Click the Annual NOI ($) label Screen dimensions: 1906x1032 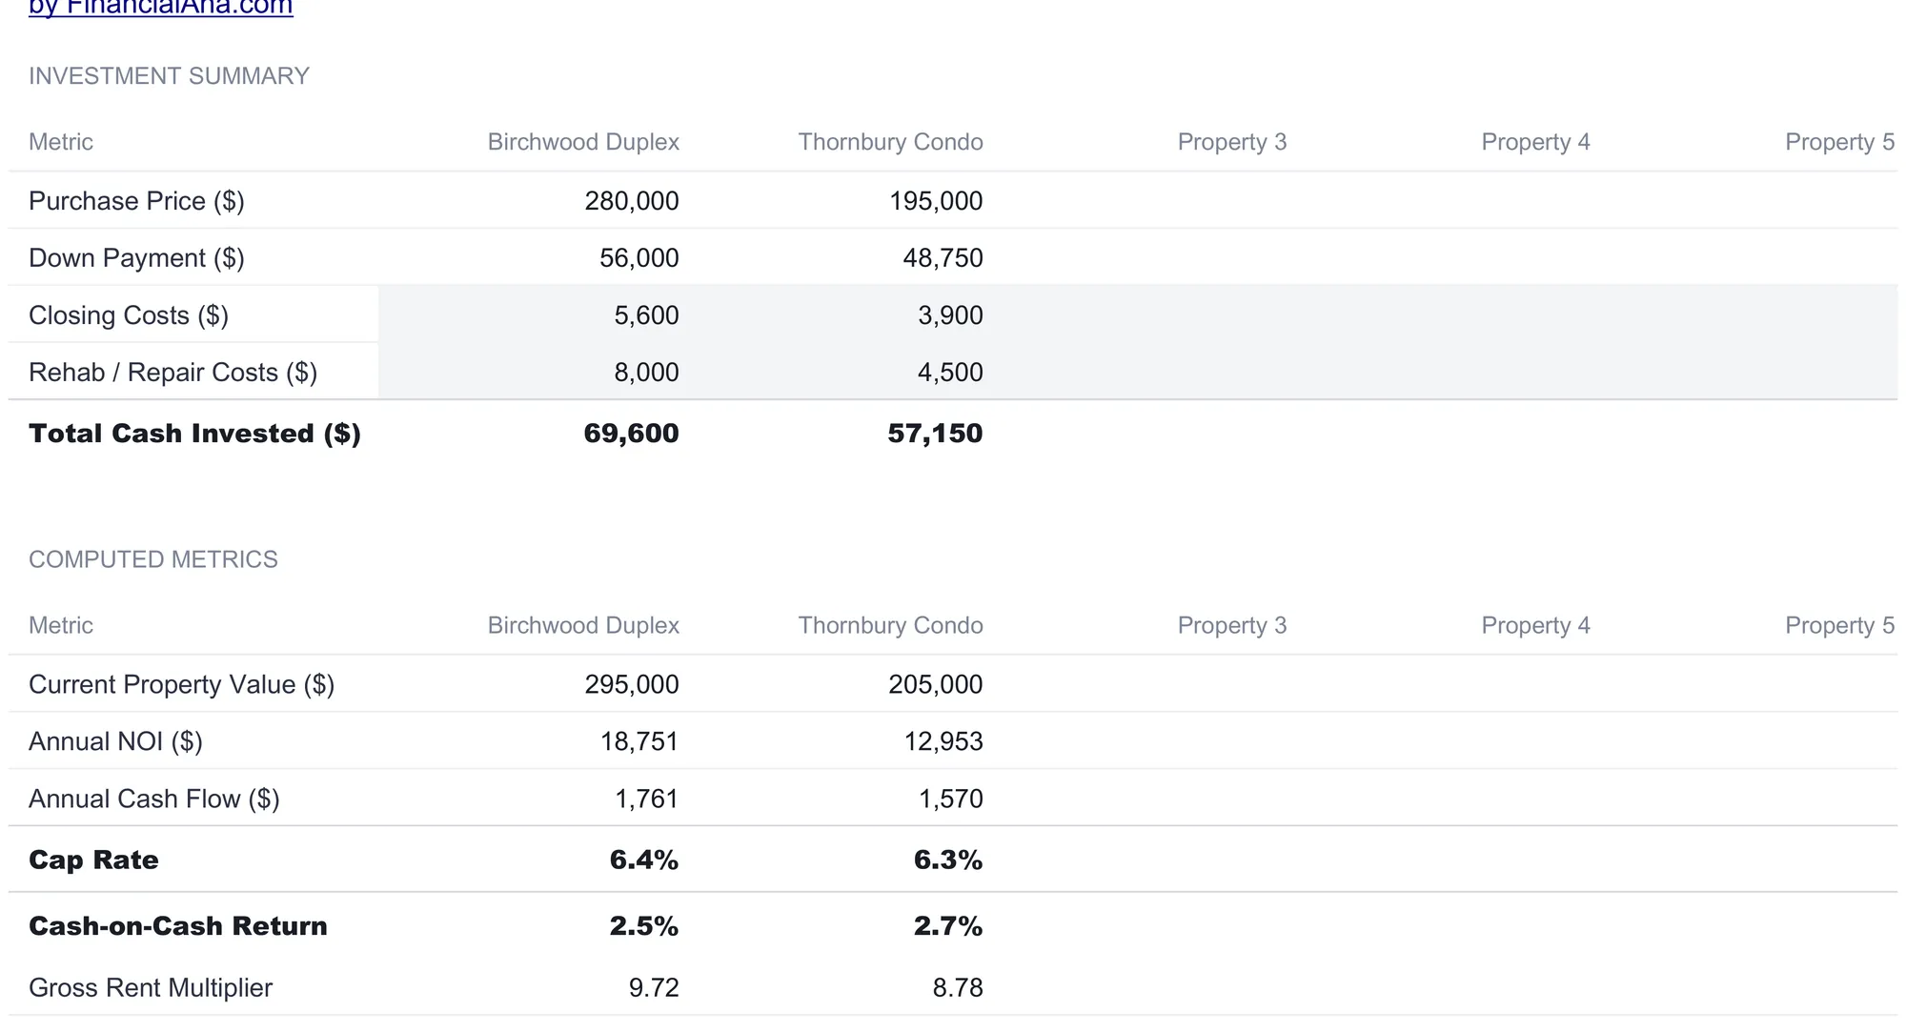click(x=115, y=741)
